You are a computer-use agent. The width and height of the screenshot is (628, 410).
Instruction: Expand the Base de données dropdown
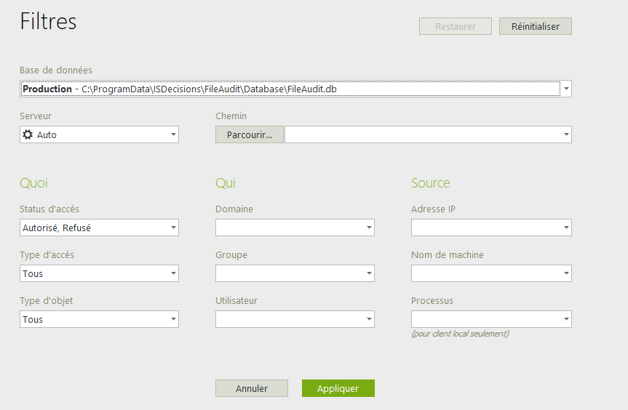(566, 89)
